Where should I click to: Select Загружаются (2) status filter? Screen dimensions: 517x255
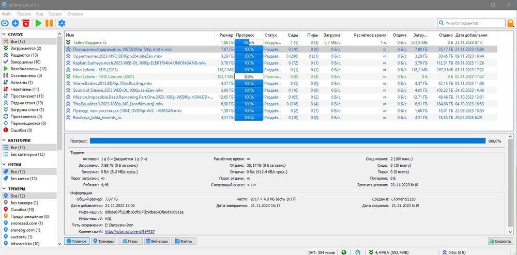click(25, 48)
